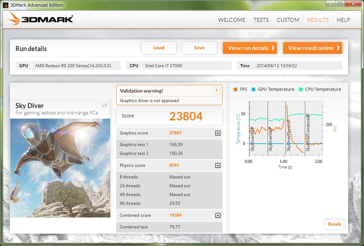The image size is (364, 246).
Task: Click the Physics score value 8793
Action: 174,165
